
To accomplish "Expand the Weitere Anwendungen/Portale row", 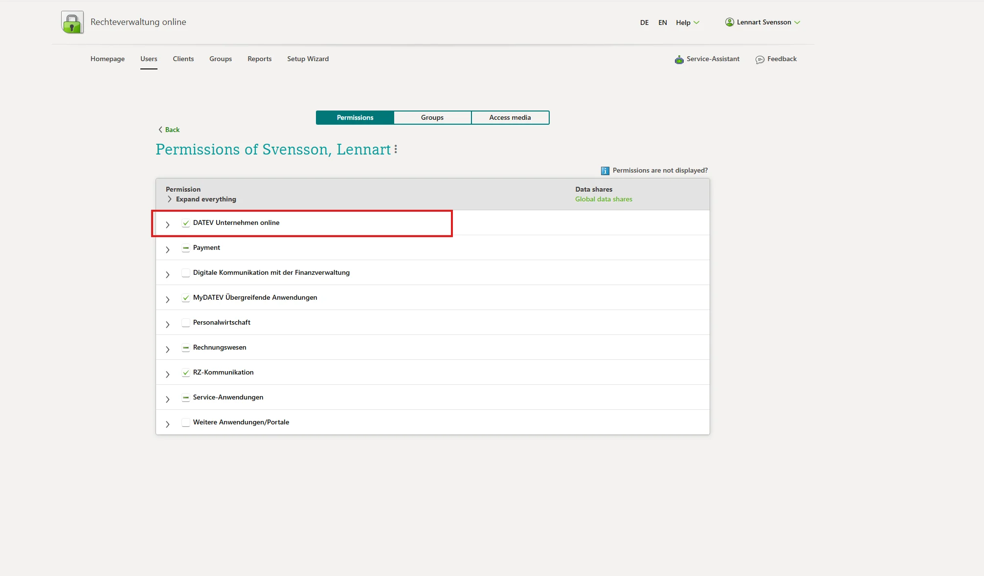I will [x=168, y=424].
